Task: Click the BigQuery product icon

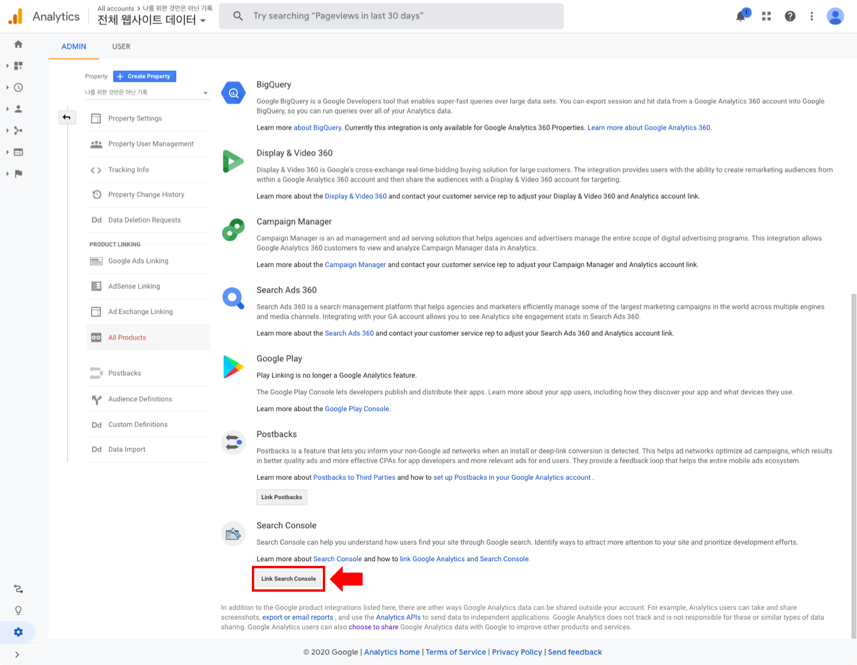Action: tap(233, 93)
